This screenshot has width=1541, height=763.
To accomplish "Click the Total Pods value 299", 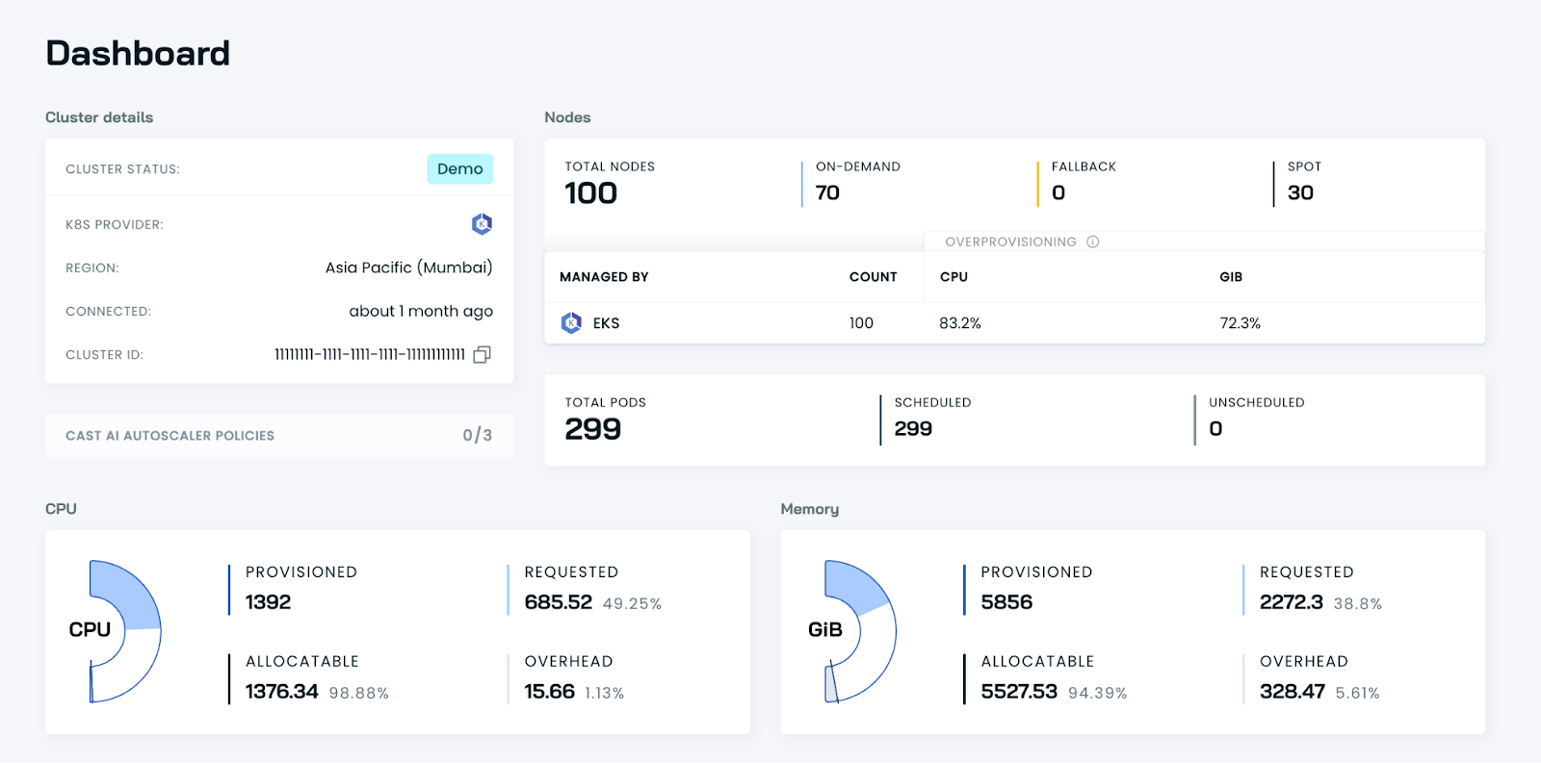I will [x=592, y=429].
